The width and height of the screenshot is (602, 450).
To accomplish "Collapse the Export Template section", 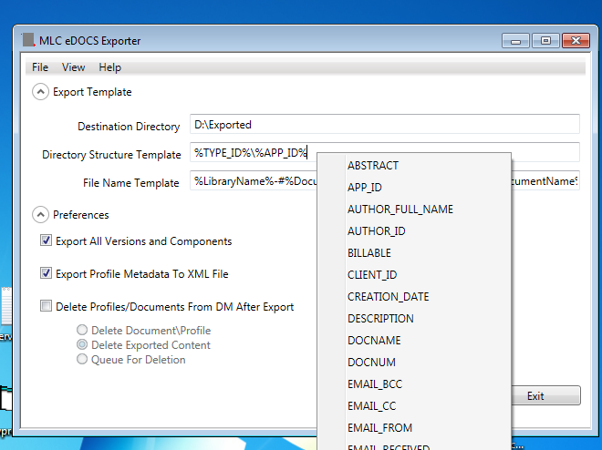I will click(40, 92).
